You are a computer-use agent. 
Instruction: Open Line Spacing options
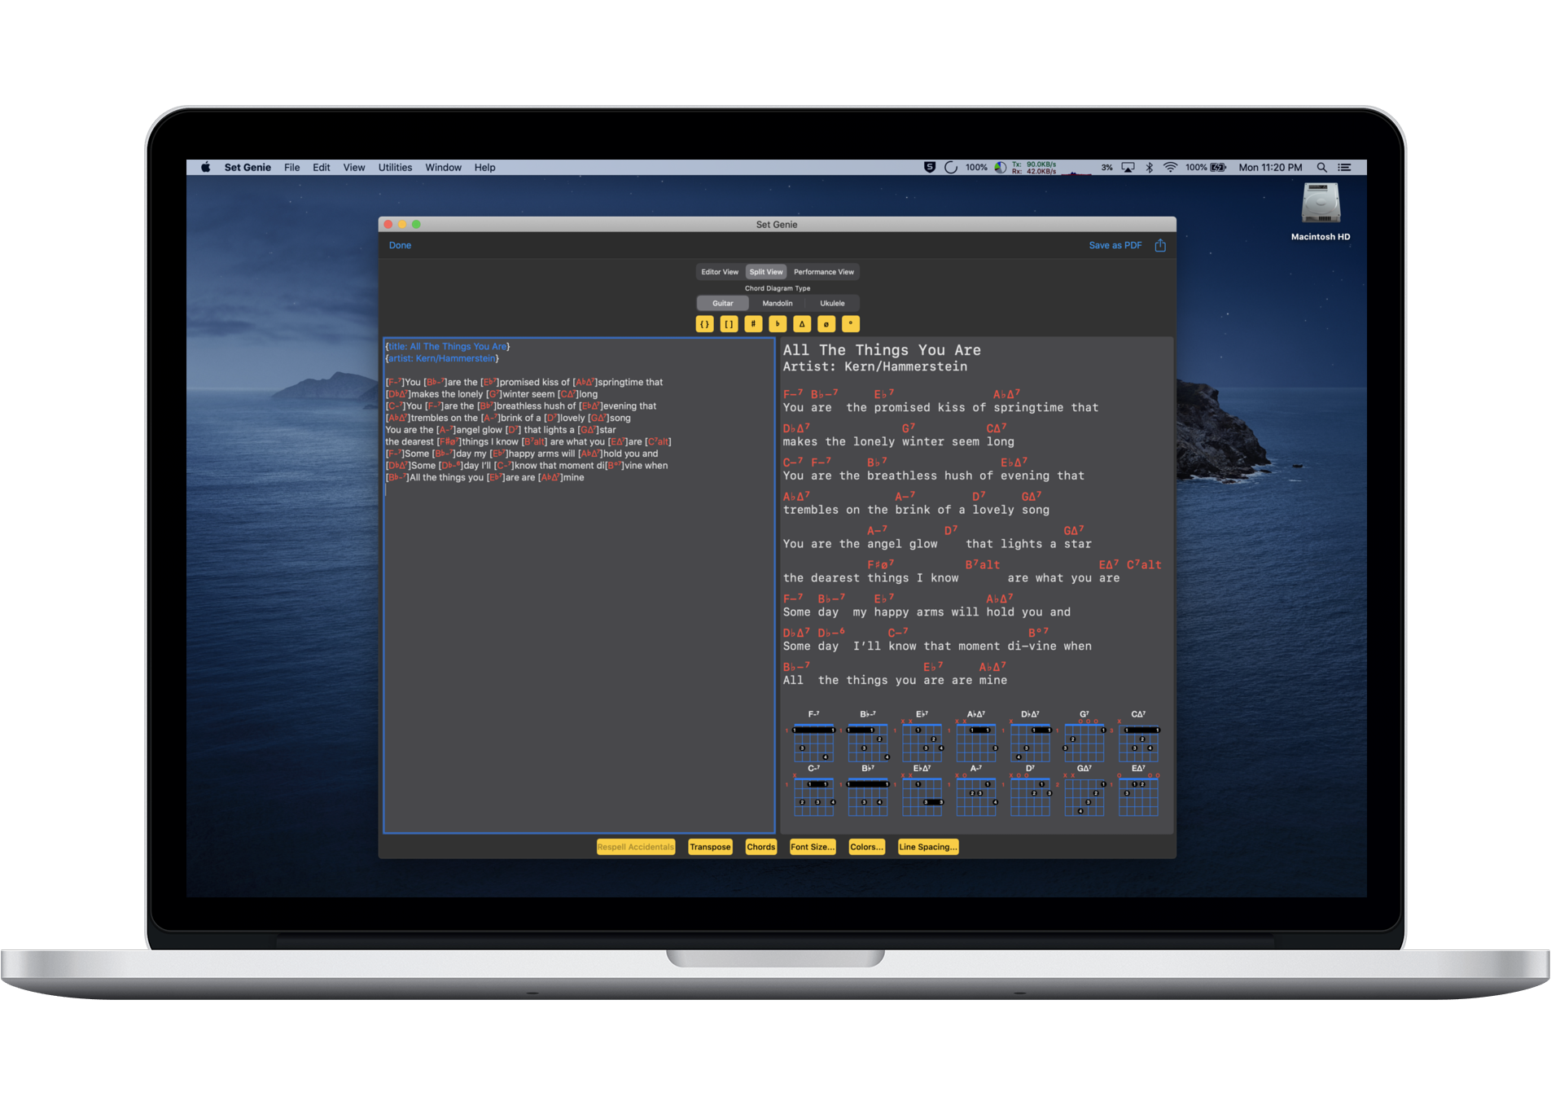[928, 847]
